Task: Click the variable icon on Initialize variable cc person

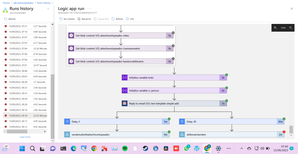Action: click(124, 91)
